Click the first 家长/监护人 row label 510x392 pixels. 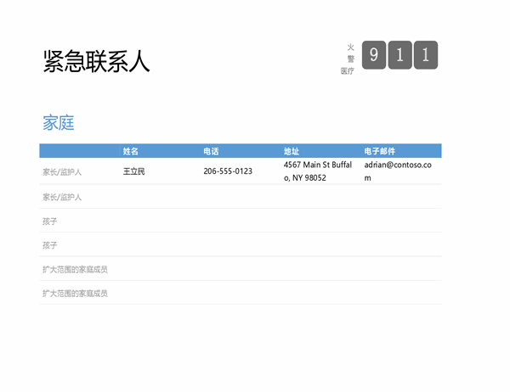62,171
